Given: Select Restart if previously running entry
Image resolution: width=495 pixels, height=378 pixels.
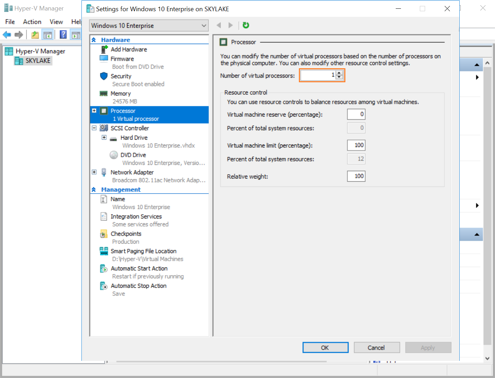Looking at the screenshot, I should coord(148,276).
